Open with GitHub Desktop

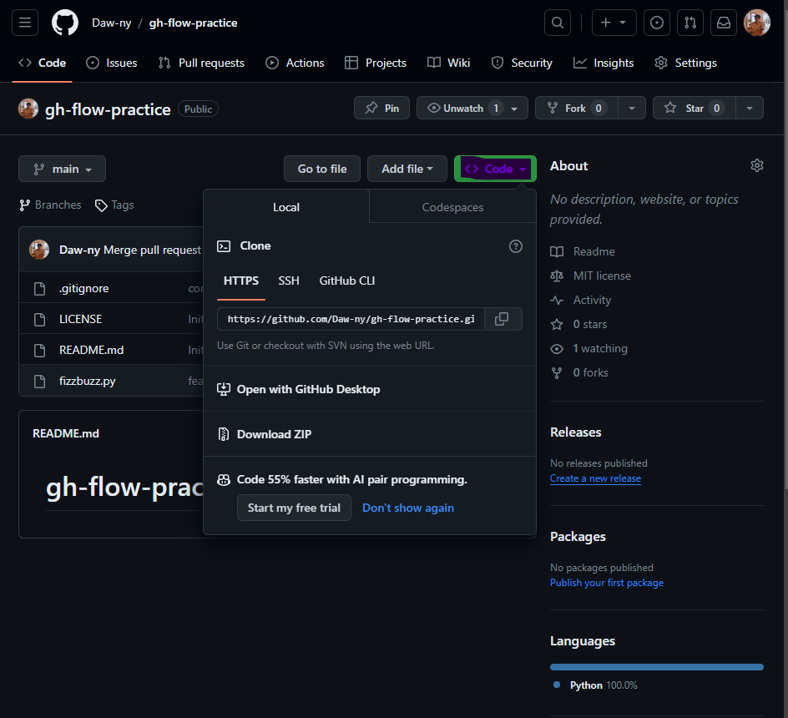[x=299, y=389]
